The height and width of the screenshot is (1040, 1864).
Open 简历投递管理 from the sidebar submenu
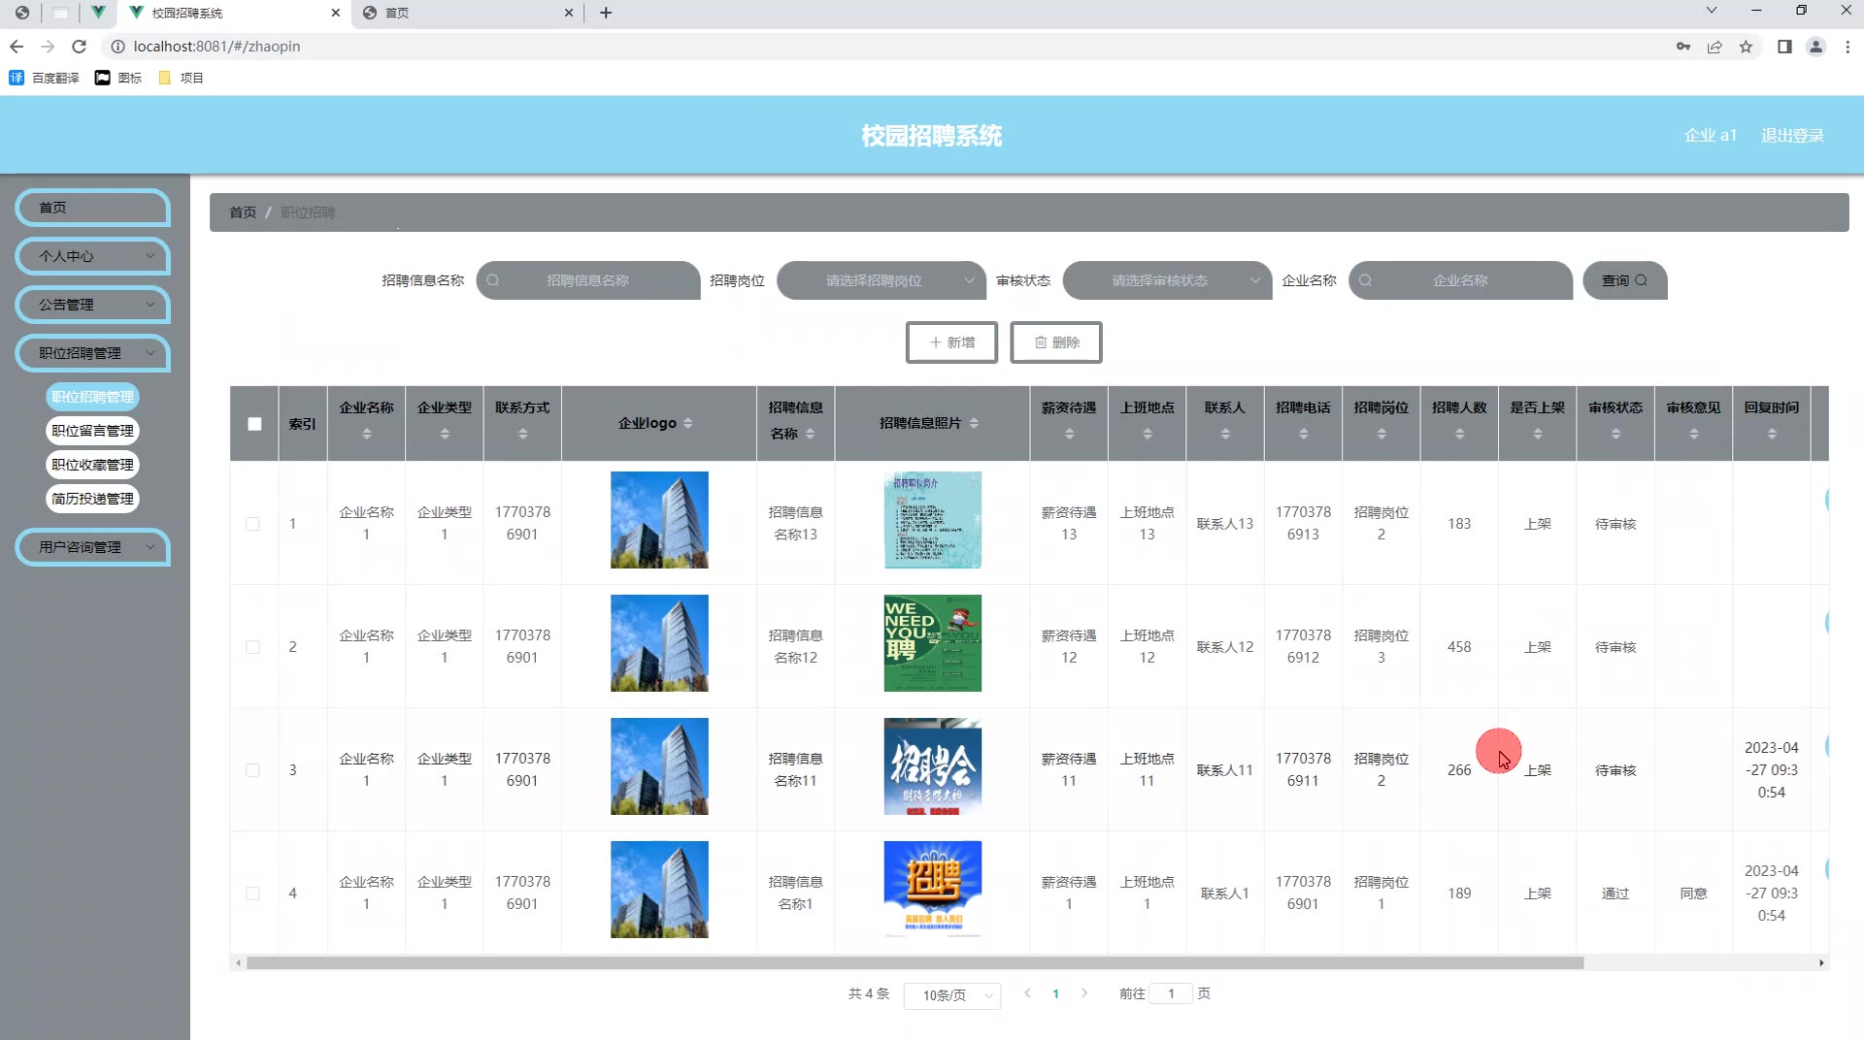[x=93, y=499]
